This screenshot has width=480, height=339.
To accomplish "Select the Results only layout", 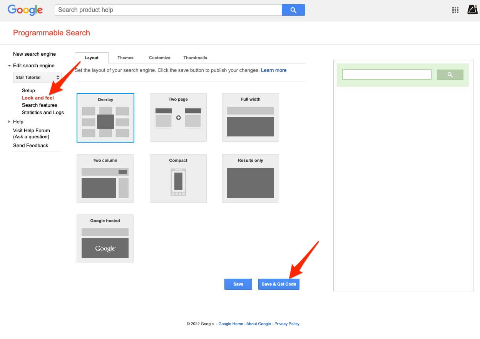I will [x=250, y=178].
